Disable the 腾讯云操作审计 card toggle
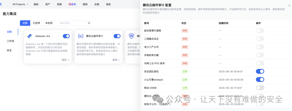 pos(117,36)
